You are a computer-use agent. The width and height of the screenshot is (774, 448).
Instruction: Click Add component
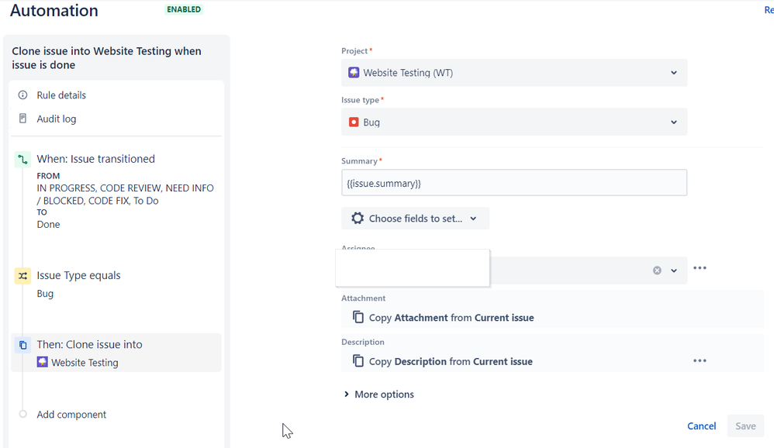[71, 415]
